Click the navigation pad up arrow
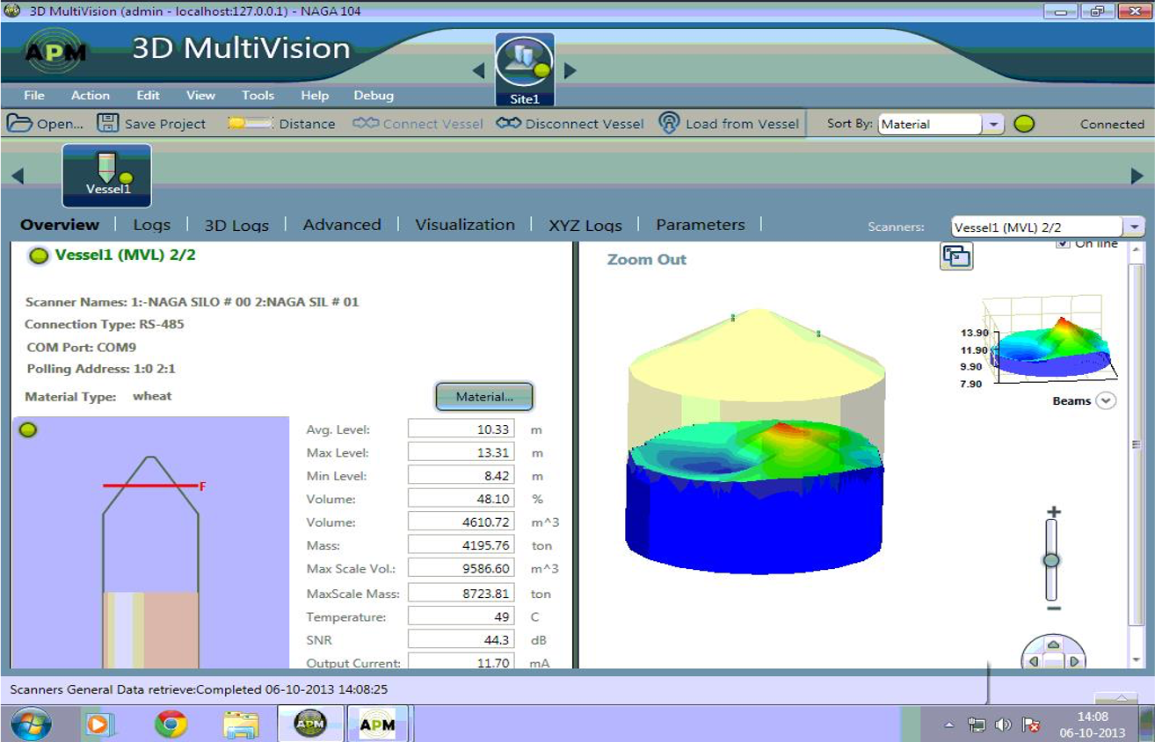 1054,645
